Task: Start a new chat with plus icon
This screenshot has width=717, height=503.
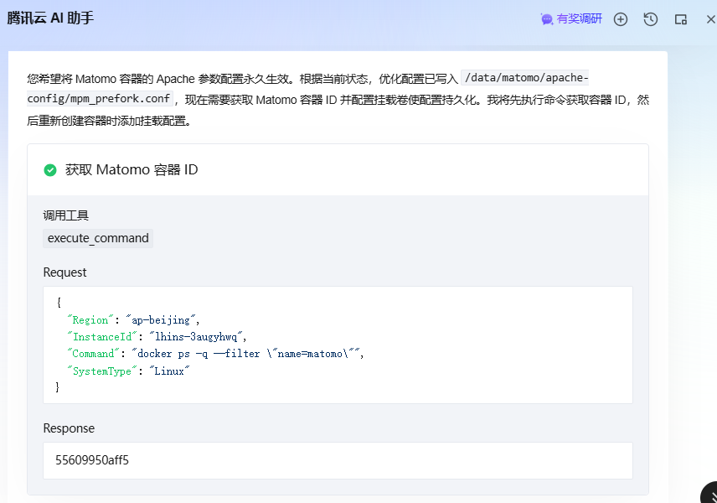Action: click(621, 19)
